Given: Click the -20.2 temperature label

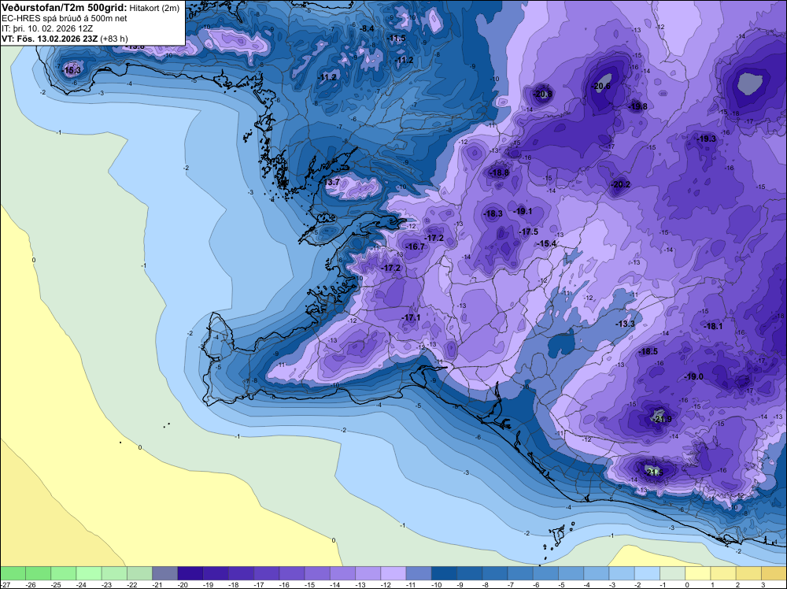Looking at the screenshot, I should (x=620, y=184).
